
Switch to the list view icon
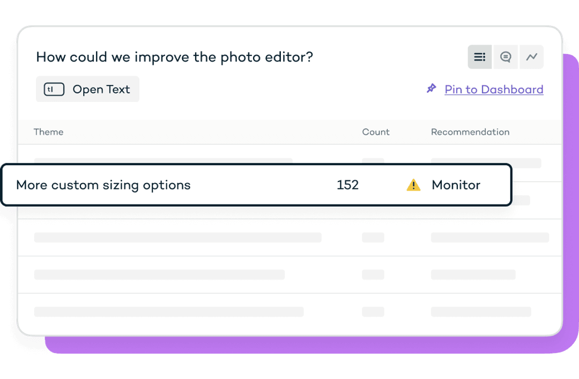pyautogui.click(x=480, y=57)
